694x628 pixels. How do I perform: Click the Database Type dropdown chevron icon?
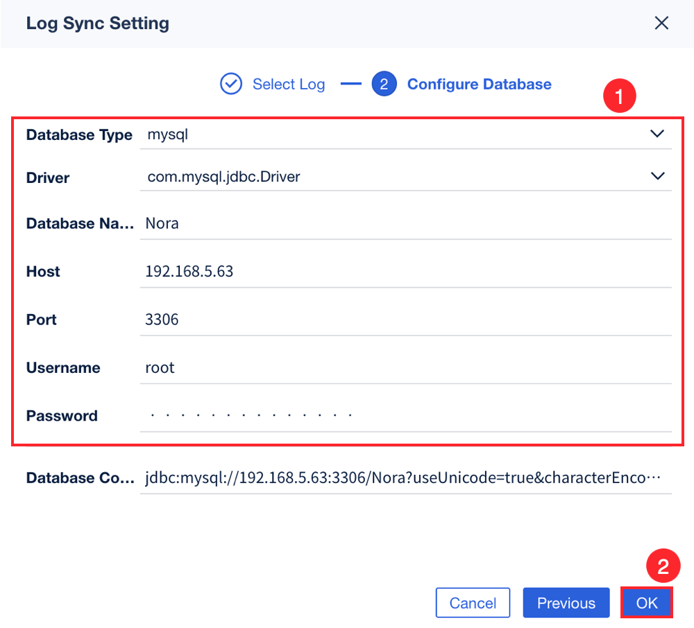point(657,134)
